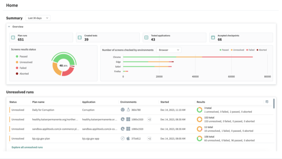Screen dimensions: 282x159
Task: Click the Windows icon in the sandbox.applitools.com row
Action: click(128, 129)
